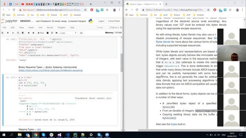Open Chrome menu in the Jupyter window
The height and width of the screenshot is (138, 246).
120,10
